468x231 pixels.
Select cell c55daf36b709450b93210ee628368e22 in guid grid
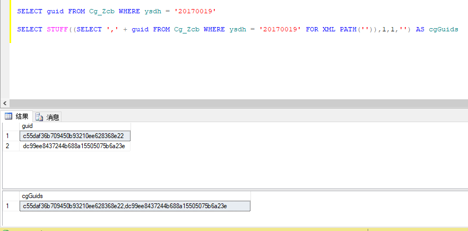pos(75,135)
